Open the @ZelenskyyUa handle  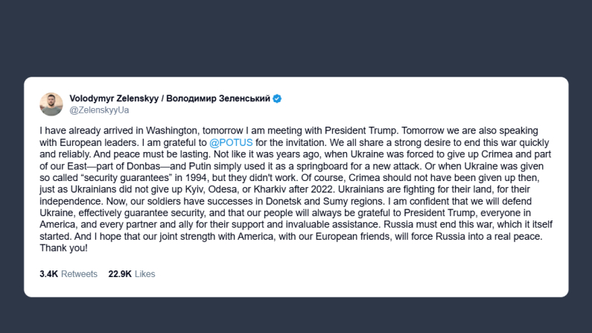click(x=99, y=110)
